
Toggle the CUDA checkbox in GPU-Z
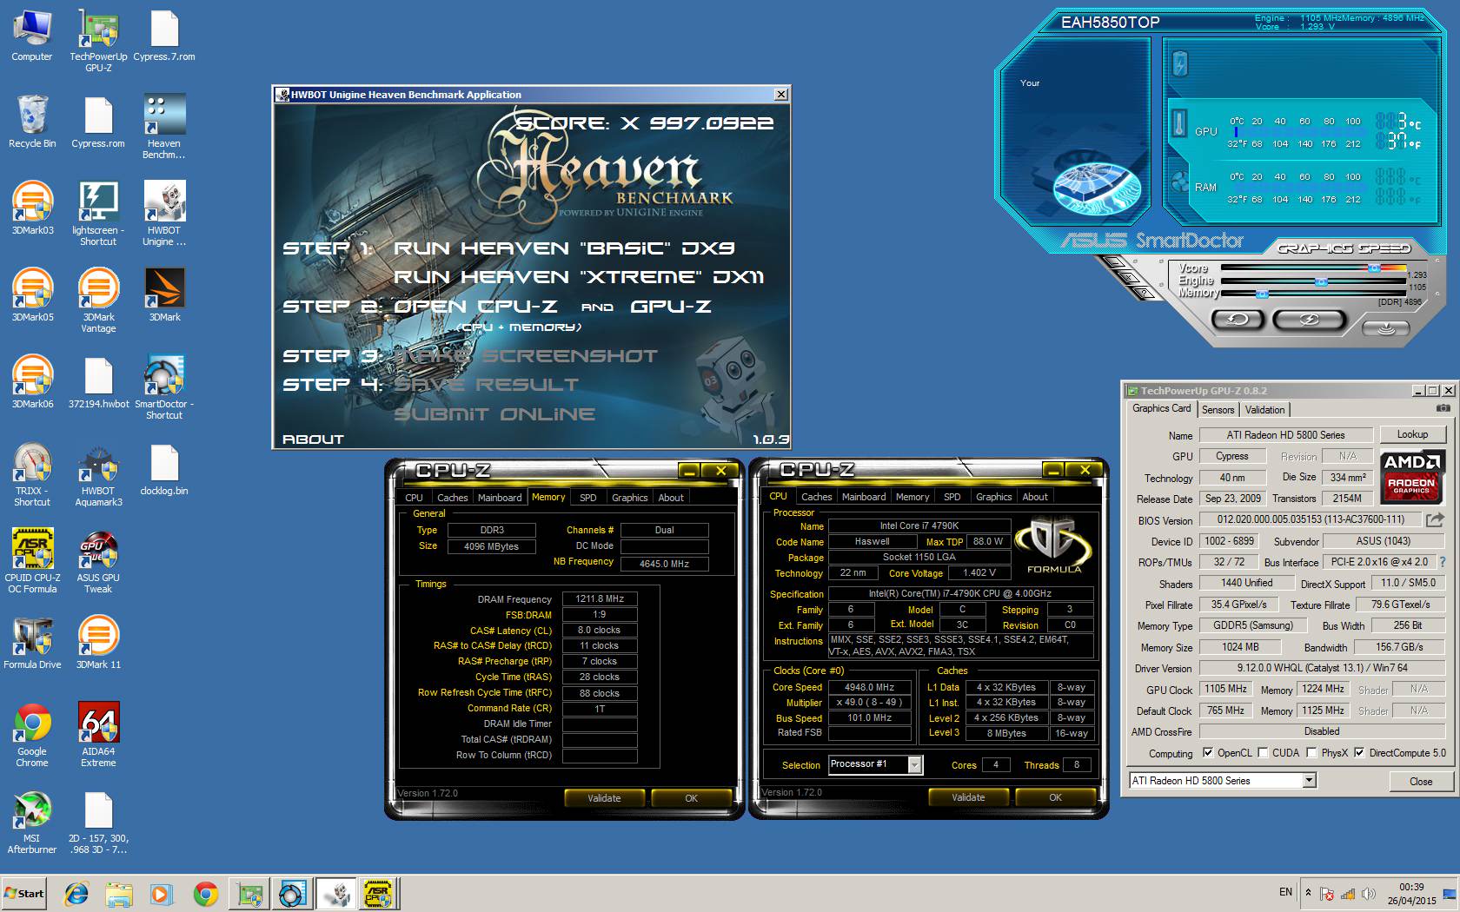(x=1263, y=753)
